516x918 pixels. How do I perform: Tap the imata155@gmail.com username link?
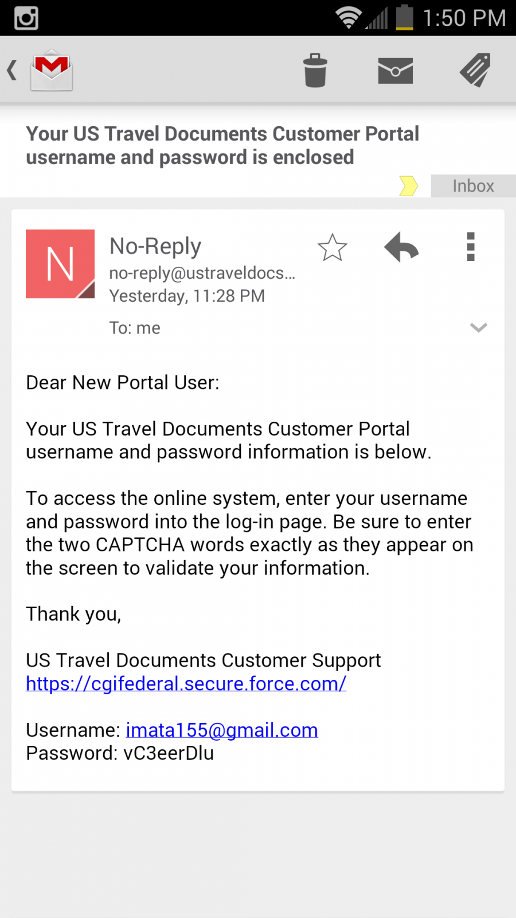(x=222, y=730)
